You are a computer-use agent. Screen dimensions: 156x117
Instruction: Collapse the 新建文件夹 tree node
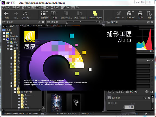coord(15,92)
